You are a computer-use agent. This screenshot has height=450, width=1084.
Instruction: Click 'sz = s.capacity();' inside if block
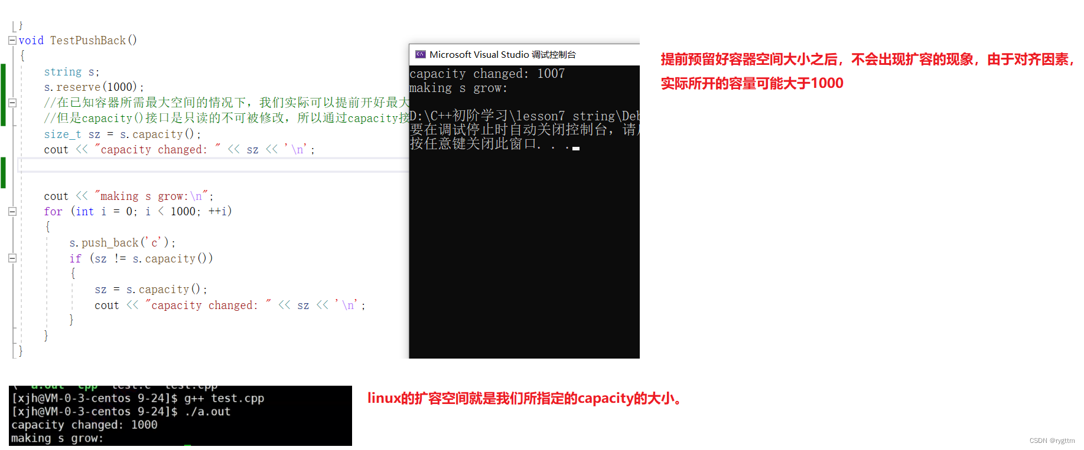[x=151, y=289]
